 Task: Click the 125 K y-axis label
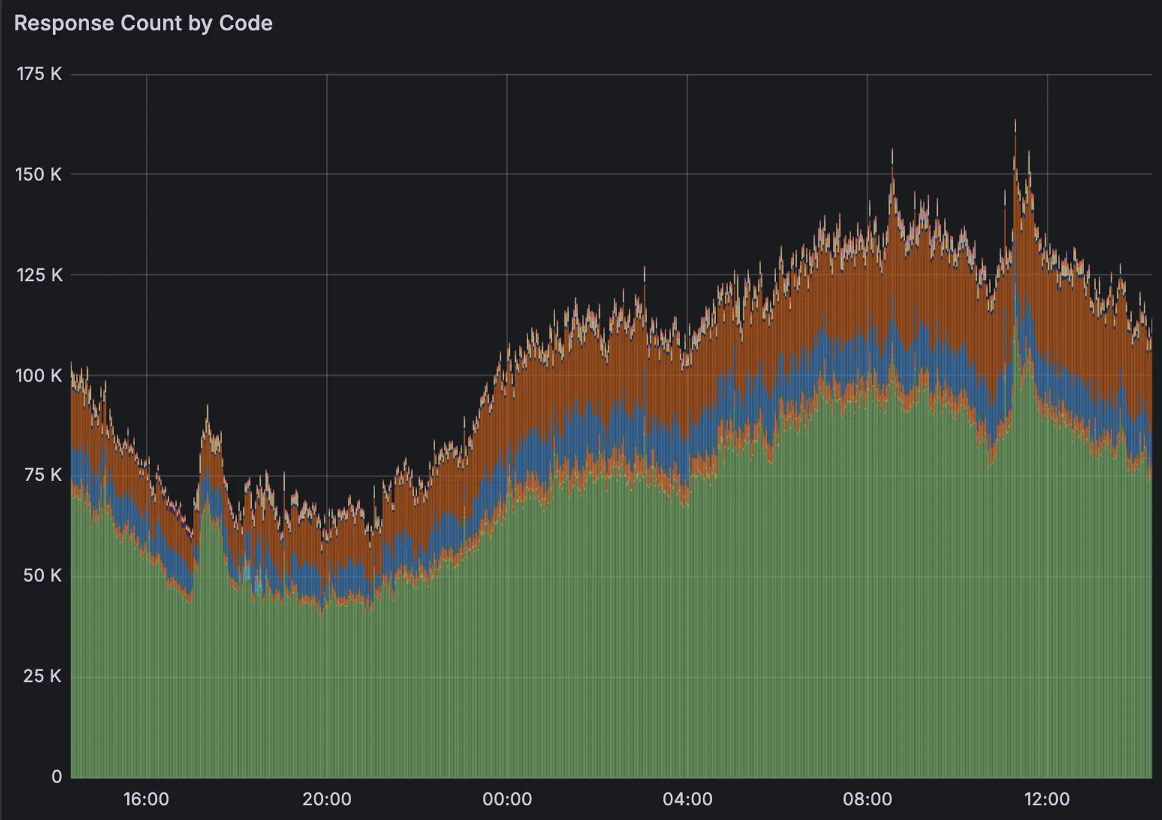click(x=42, y=273)
